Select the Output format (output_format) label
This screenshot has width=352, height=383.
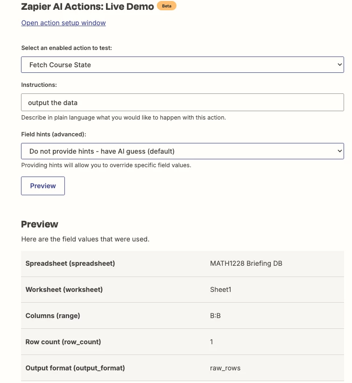[75, 368]
